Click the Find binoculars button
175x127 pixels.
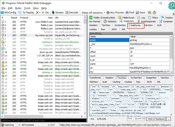(130, 13)
